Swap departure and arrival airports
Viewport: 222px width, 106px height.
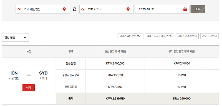pos(74,9)
